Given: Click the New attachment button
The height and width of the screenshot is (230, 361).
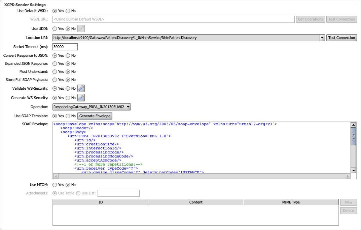Looking at the screenshot, I should pos(349,202).
